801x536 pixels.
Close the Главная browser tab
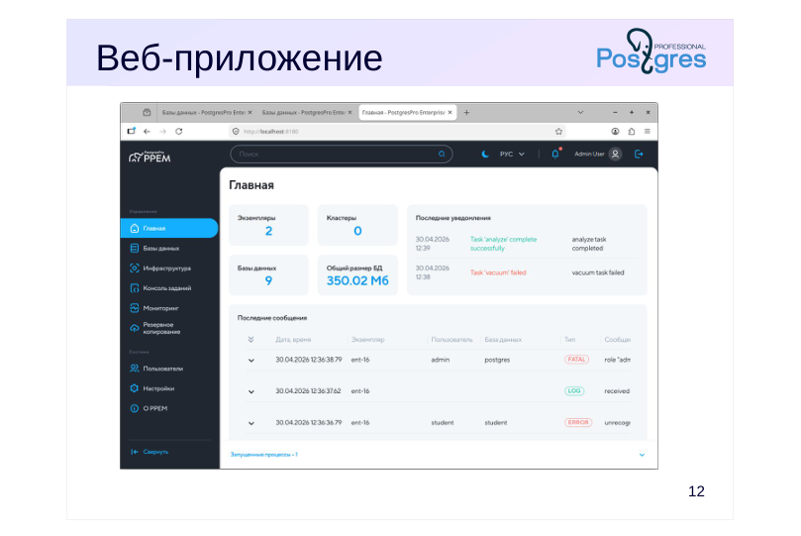click(451, 112)
